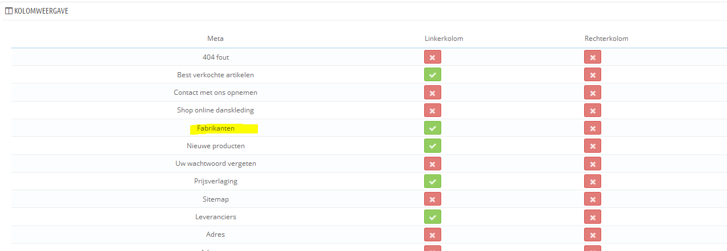Select 'Contact met ons opnemen' row label
The height and width of the screenshot is (251, 727).
pos(216,93)
